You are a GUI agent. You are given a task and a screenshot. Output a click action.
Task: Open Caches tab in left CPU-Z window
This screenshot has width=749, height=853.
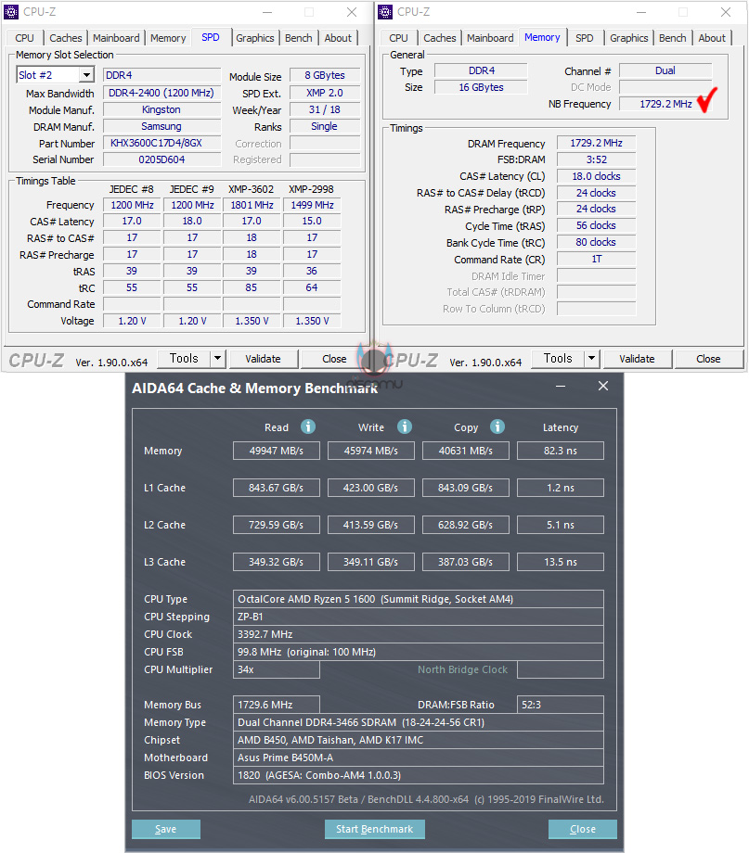(x=65, y=38)
